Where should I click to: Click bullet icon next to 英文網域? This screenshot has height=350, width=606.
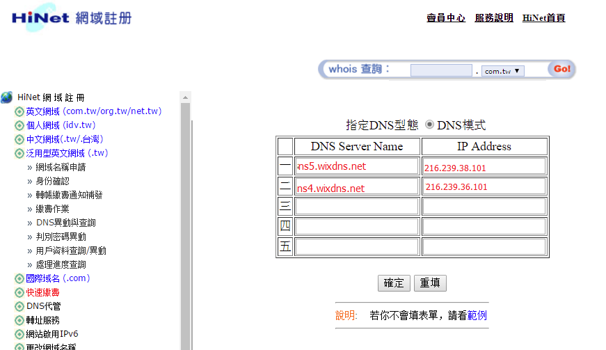click(x=19, y=111)
